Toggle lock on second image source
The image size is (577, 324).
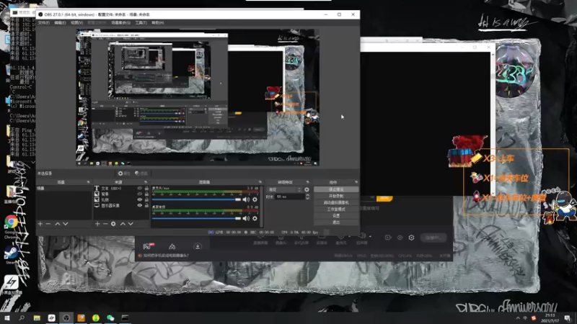pos(146,194)
